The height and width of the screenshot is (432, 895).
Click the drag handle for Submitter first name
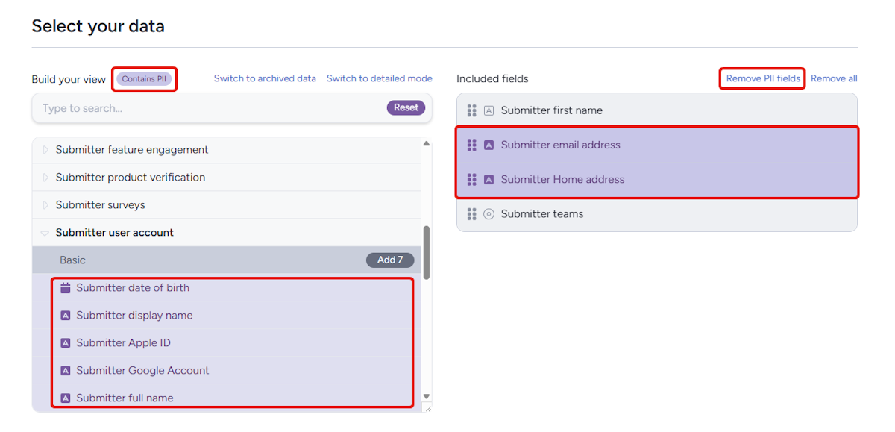[471, 110]
